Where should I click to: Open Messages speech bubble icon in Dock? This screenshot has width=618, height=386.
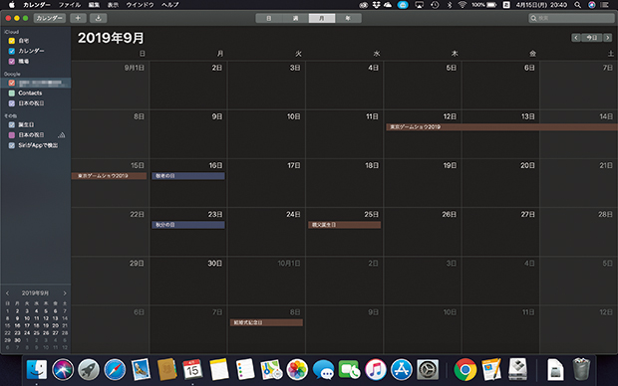coord(323,369)
